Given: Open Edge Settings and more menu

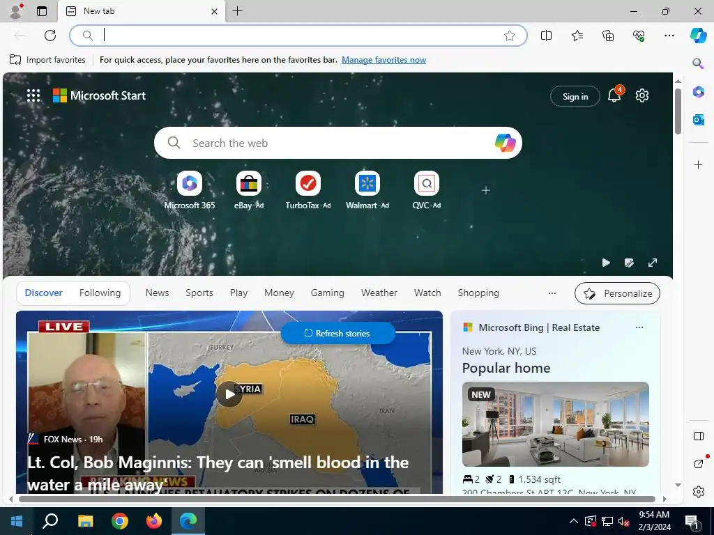Looking at the screenshot, I should tap(669, 36).
